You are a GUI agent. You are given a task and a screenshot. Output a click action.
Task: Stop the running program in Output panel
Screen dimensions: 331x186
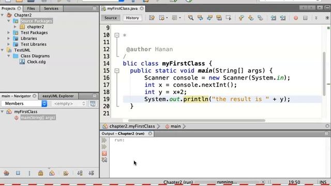pos(104,153)
